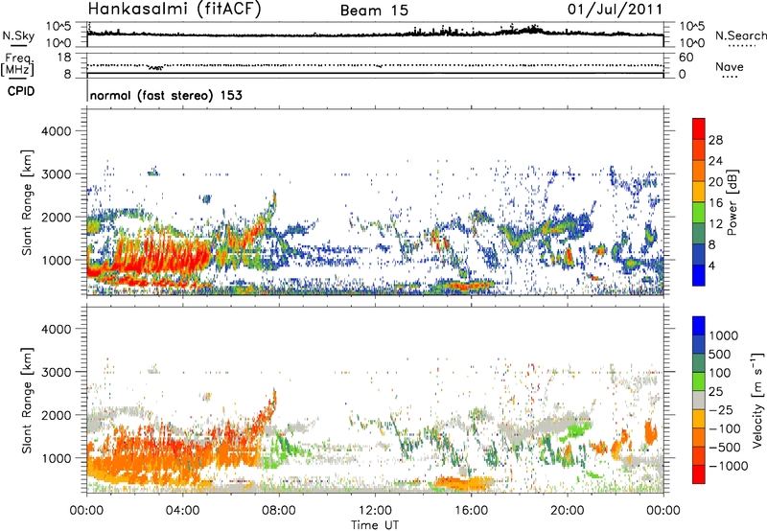The width and height of the screenshot is (767, 531).
Task: Click the dotted frequency trace dip near 03:00
Action: [x=155, y=67]
